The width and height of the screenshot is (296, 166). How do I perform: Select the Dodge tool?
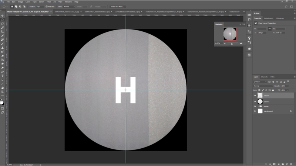click(3, 68)
